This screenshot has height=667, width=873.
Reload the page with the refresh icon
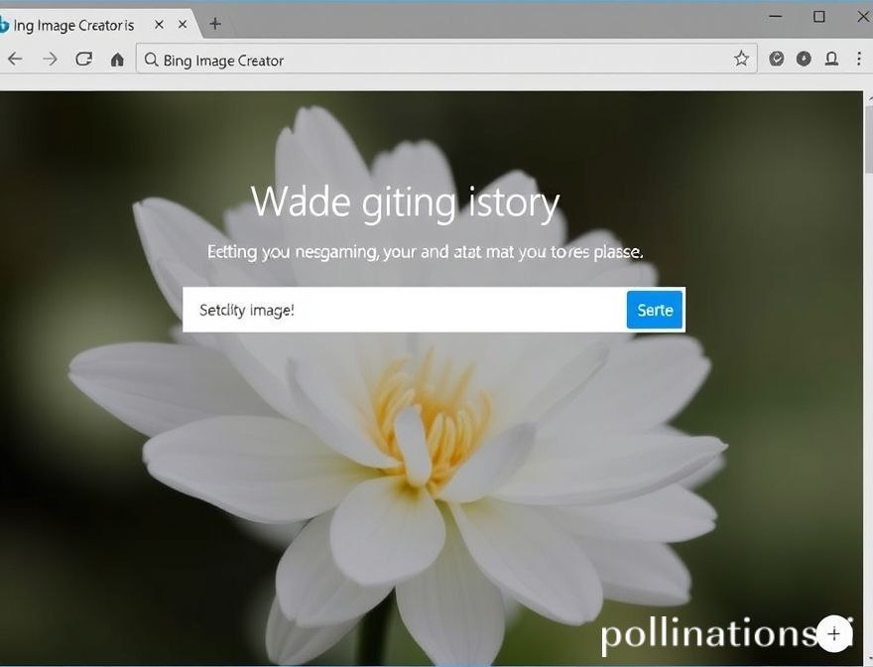point(83,59)
